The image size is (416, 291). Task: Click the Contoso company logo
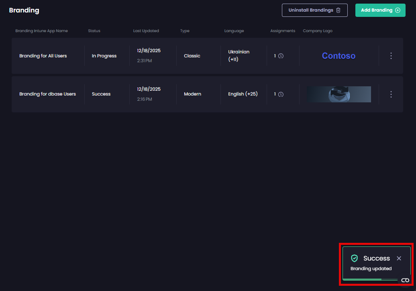[x=339, y=56]
